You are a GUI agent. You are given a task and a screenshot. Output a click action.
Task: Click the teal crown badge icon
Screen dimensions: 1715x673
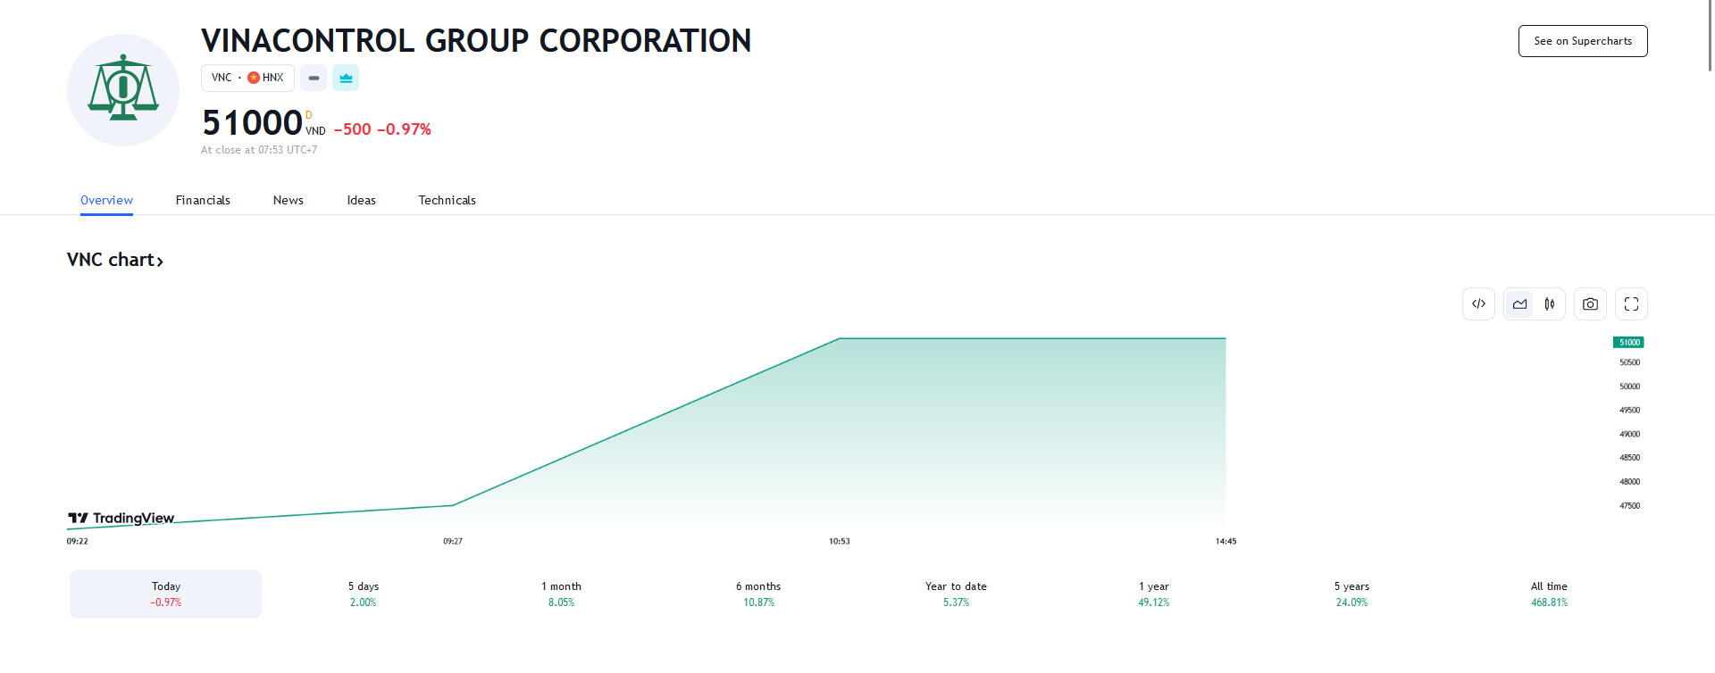[346, 79]
